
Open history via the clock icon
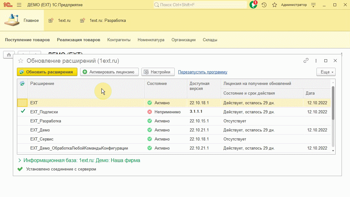pos(264,5)
